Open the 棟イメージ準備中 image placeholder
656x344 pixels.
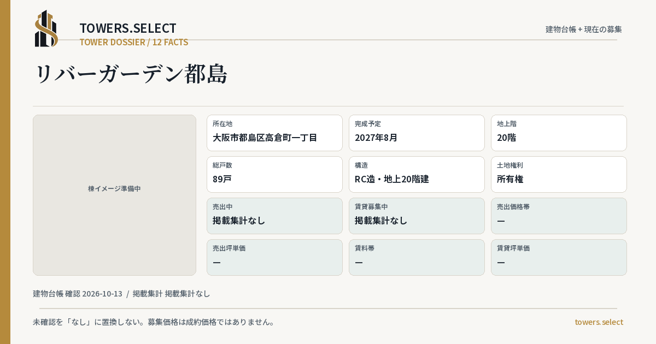[x=114, y=195]
